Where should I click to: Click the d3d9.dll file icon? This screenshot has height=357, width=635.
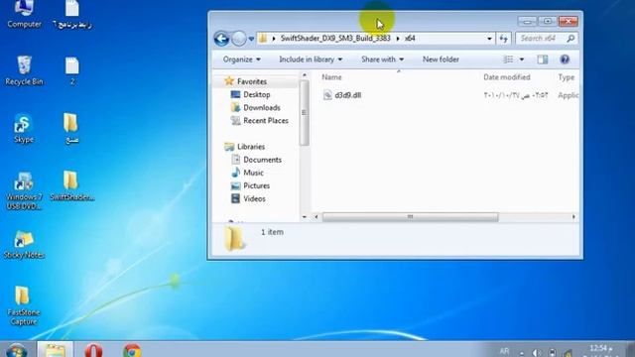pos(327,95)
